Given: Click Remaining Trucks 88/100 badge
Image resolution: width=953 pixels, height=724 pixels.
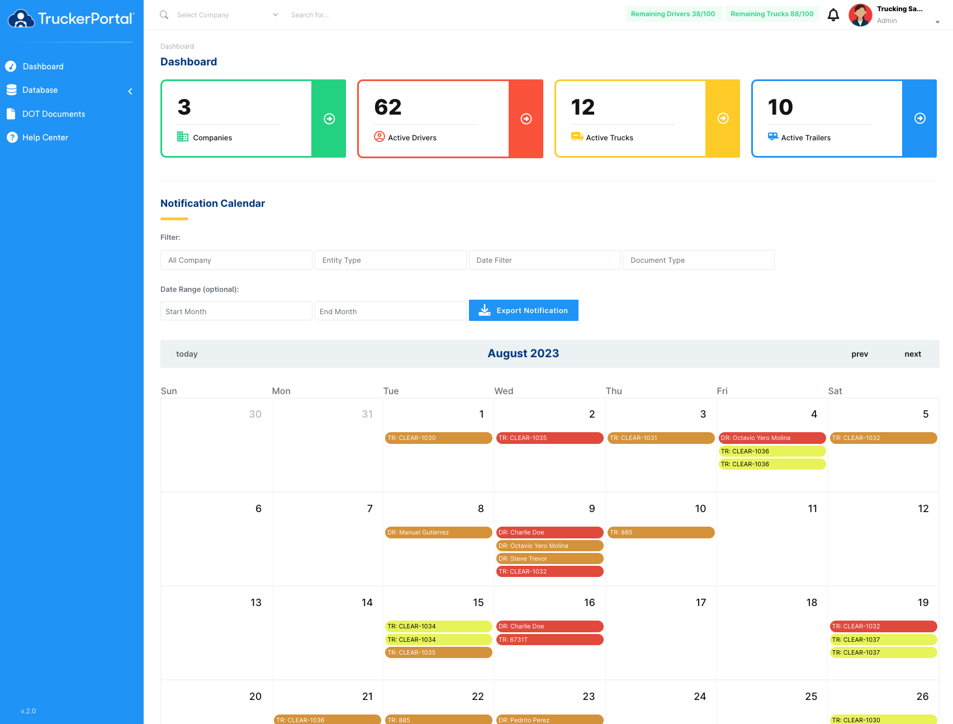Looking at the screenshot, I should [x=772, y=14].
